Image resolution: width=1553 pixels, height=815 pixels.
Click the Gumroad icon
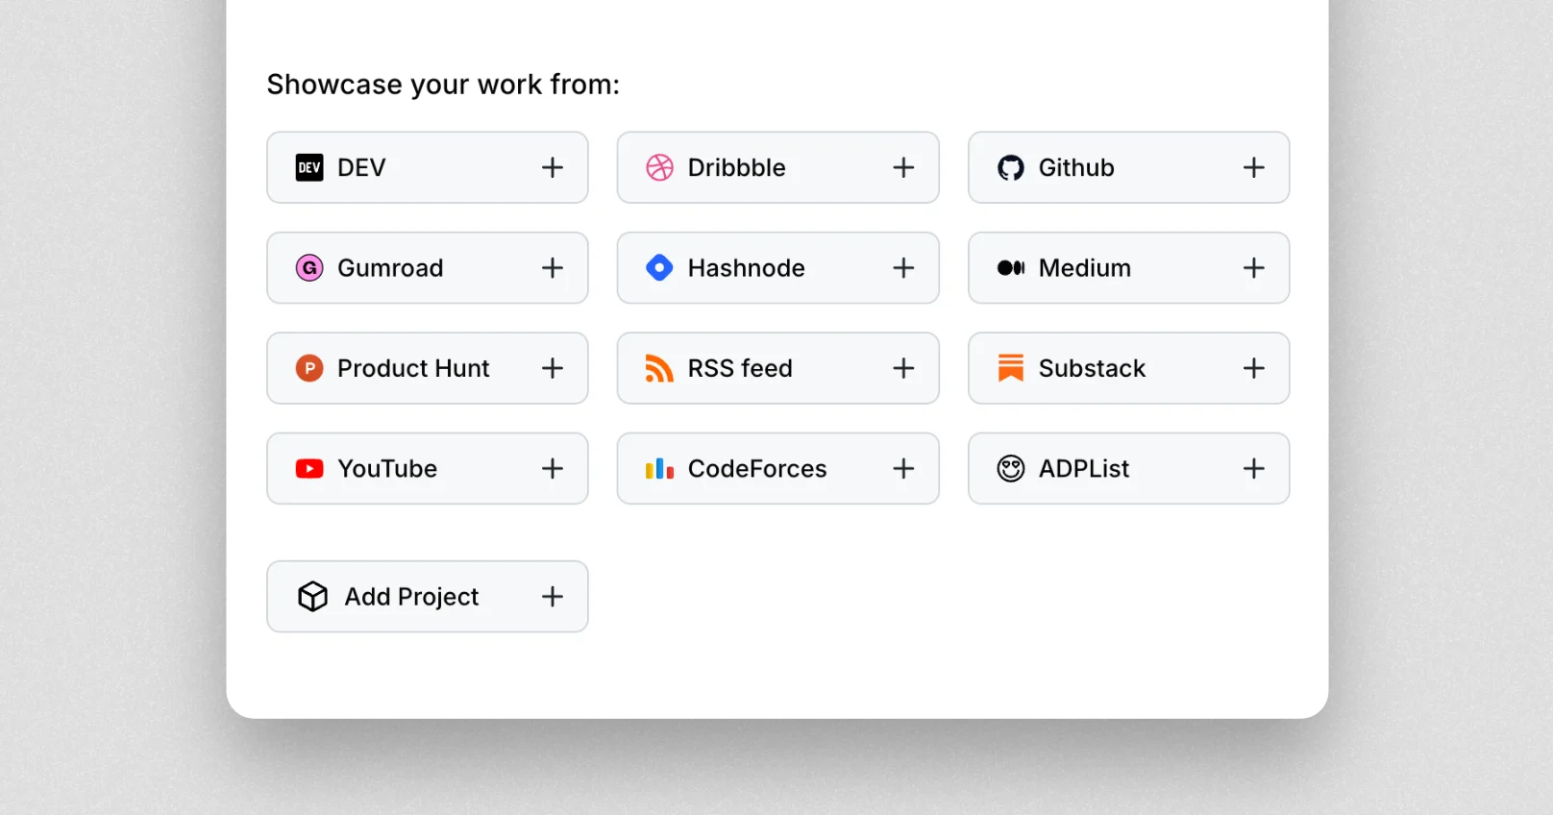point(308,268)
